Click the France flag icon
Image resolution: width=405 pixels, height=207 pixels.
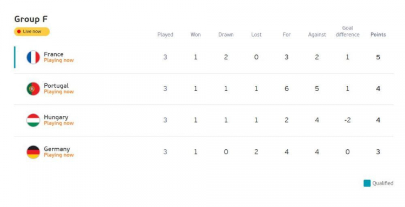pyautogui.click(x=33, y=57)
